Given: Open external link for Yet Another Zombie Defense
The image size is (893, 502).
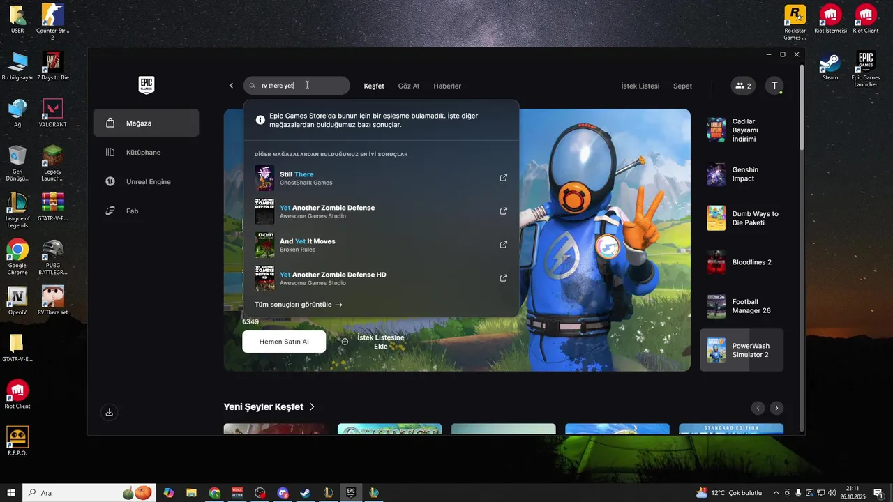Looking at the screenshot, I should coord(504,211).
